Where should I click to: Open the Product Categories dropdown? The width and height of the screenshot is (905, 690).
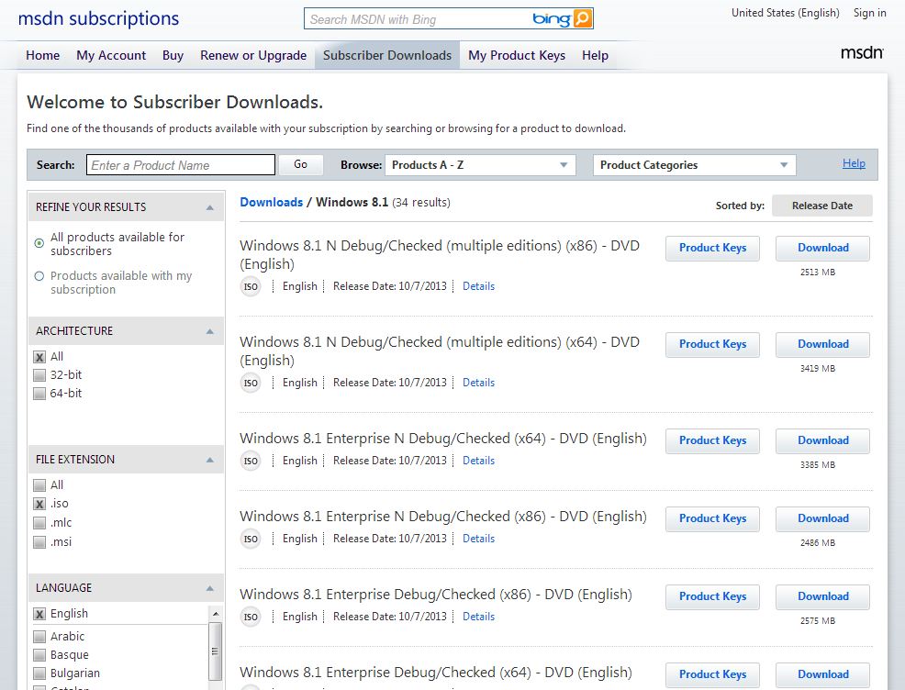click(x=694, y=165)
